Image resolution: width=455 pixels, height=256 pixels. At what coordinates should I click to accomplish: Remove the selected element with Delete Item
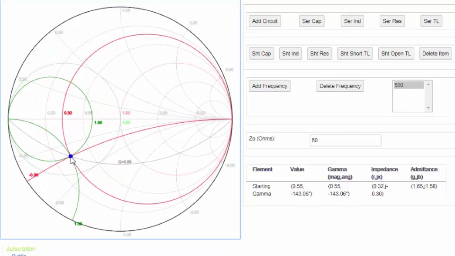[x=435, y=53]
